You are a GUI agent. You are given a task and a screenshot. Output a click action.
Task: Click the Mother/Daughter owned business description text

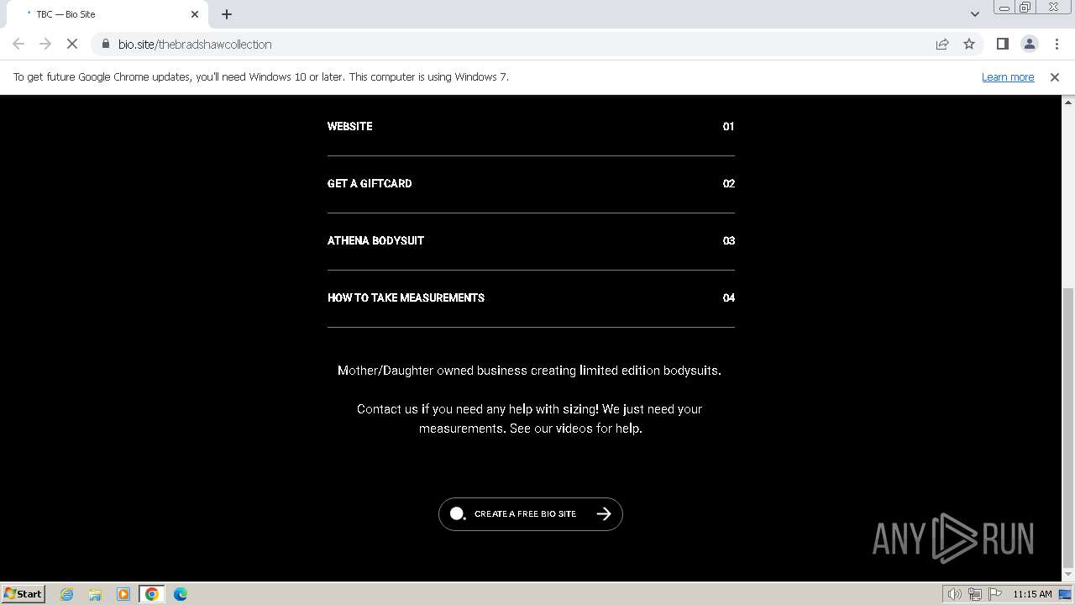(x=529, y=371)
